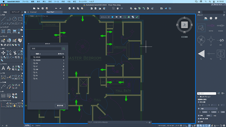Open the ファイル menu
The width and height of the screenshot is (226, 127).
25,1
